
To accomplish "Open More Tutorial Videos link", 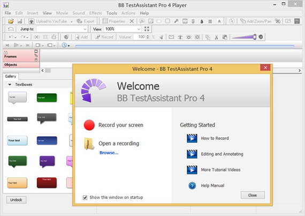I will (213, 170).
